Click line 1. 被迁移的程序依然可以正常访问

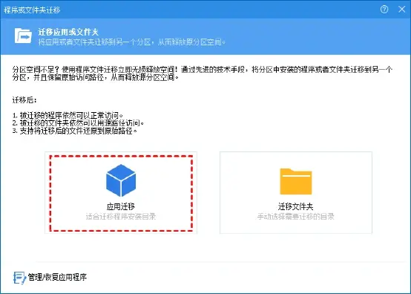[68, 115]
